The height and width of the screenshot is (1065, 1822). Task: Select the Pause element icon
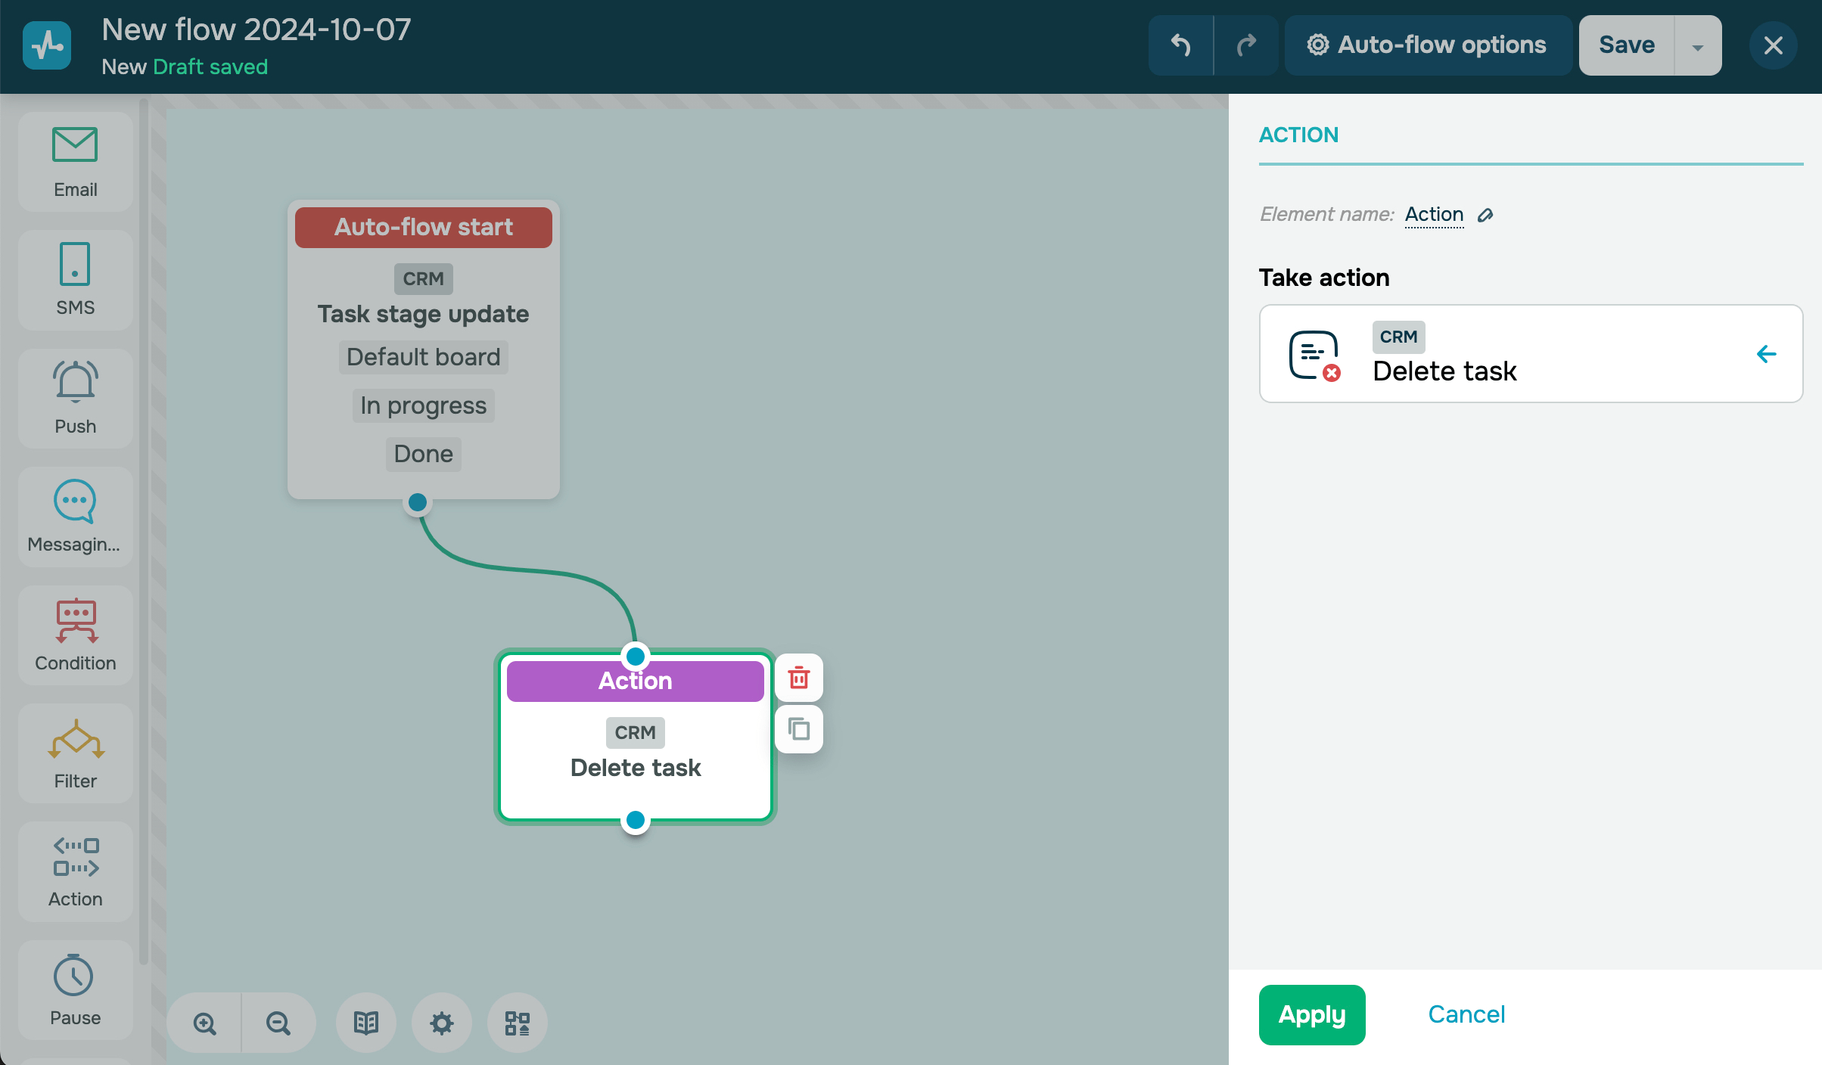tap(74, 976)
